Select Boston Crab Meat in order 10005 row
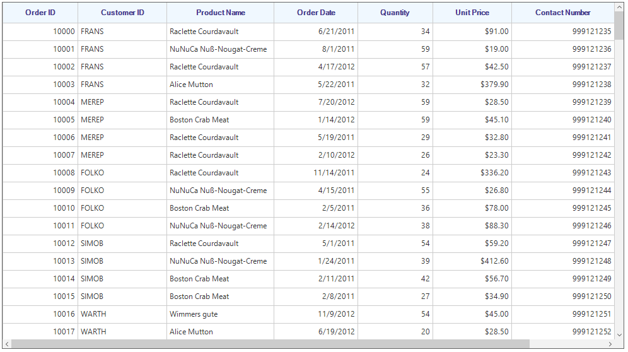 pos(220,119)
